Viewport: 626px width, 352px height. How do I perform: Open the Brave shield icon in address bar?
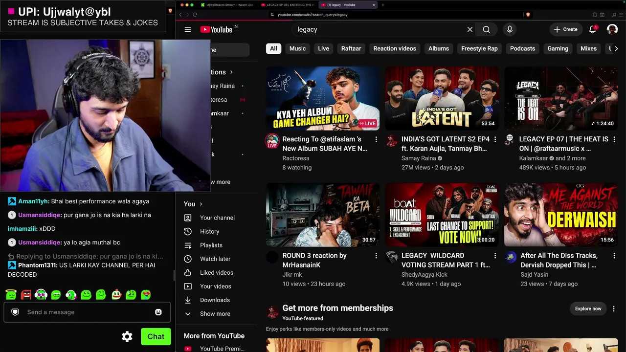pos(528,15)
